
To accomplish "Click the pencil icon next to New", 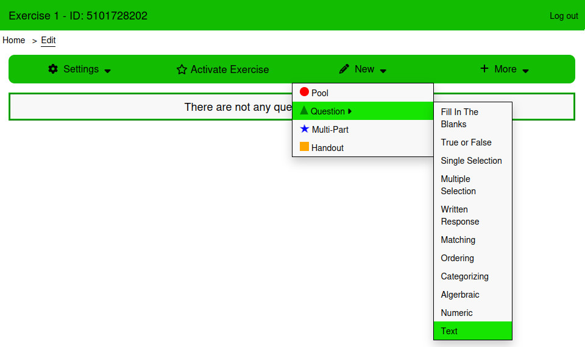I will point(344,69).
